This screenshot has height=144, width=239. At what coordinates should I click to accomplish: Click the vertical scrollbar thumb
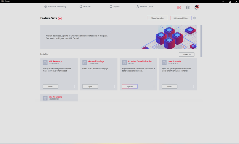(201, 41)
